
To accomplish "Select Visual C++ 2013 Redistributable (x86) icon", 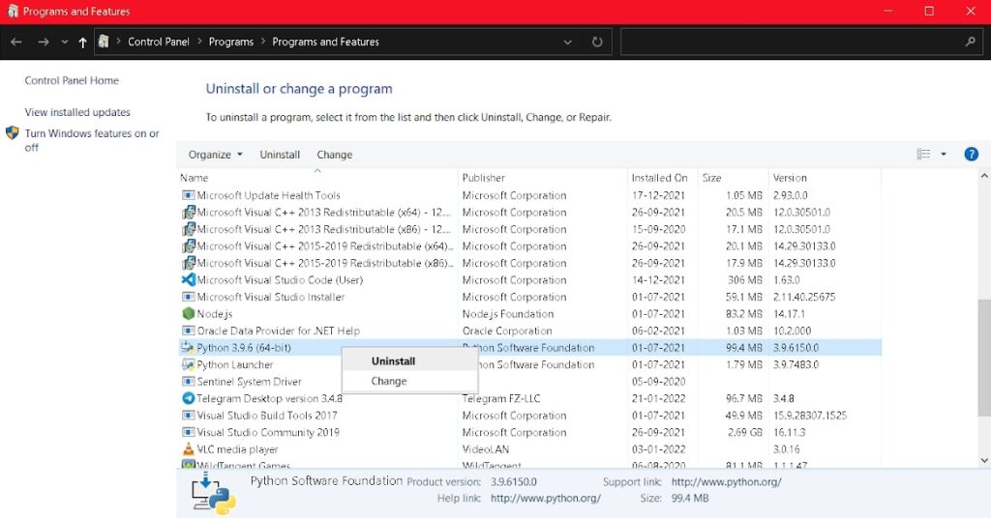I will 188,230.
